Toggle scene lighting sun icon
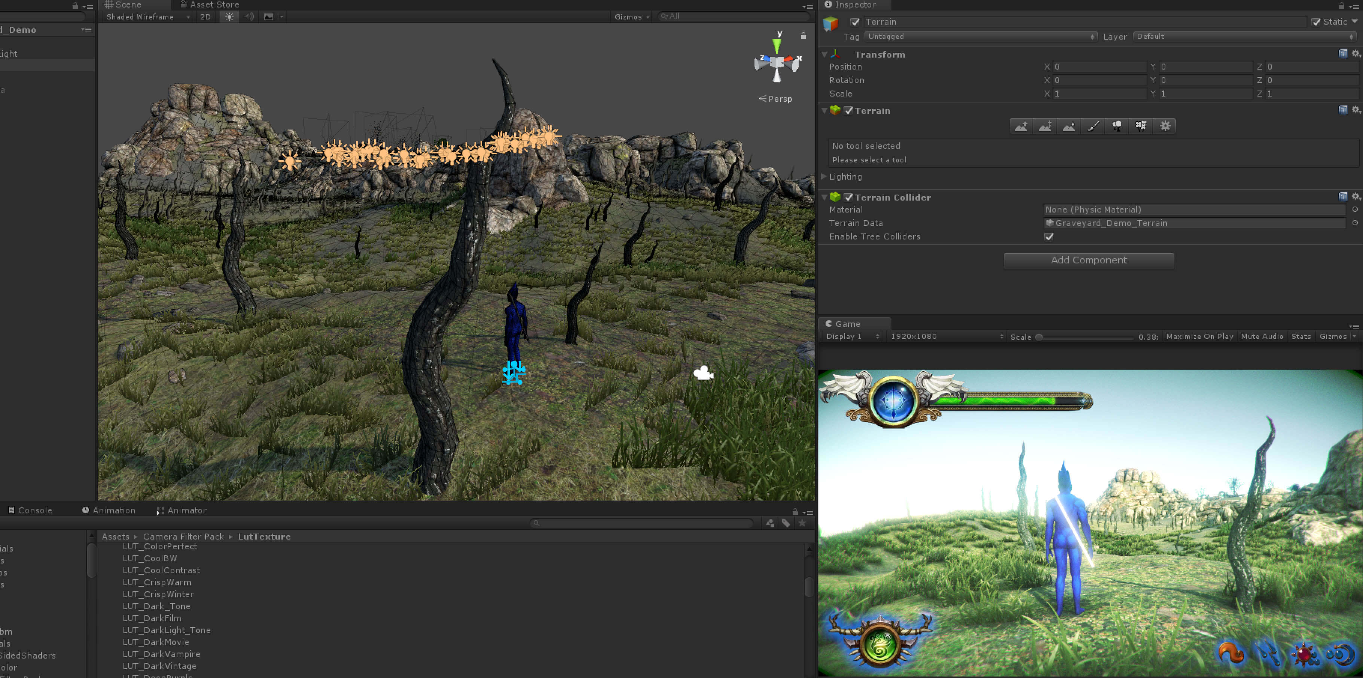The image size is (1363, 678). 229,17
